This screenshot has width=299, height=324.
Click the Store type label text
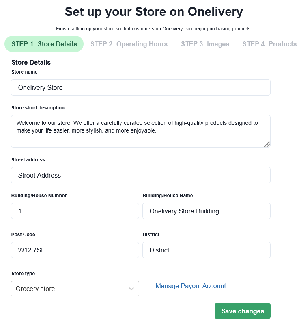[x=24, y=274]
